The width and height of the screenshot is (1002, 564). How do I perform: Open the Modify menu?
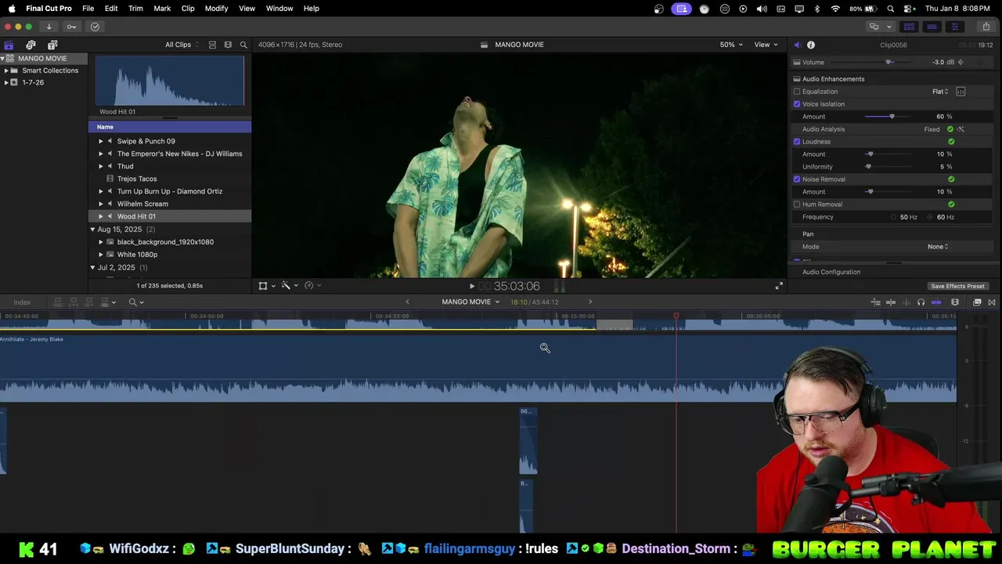coord(216,9)
